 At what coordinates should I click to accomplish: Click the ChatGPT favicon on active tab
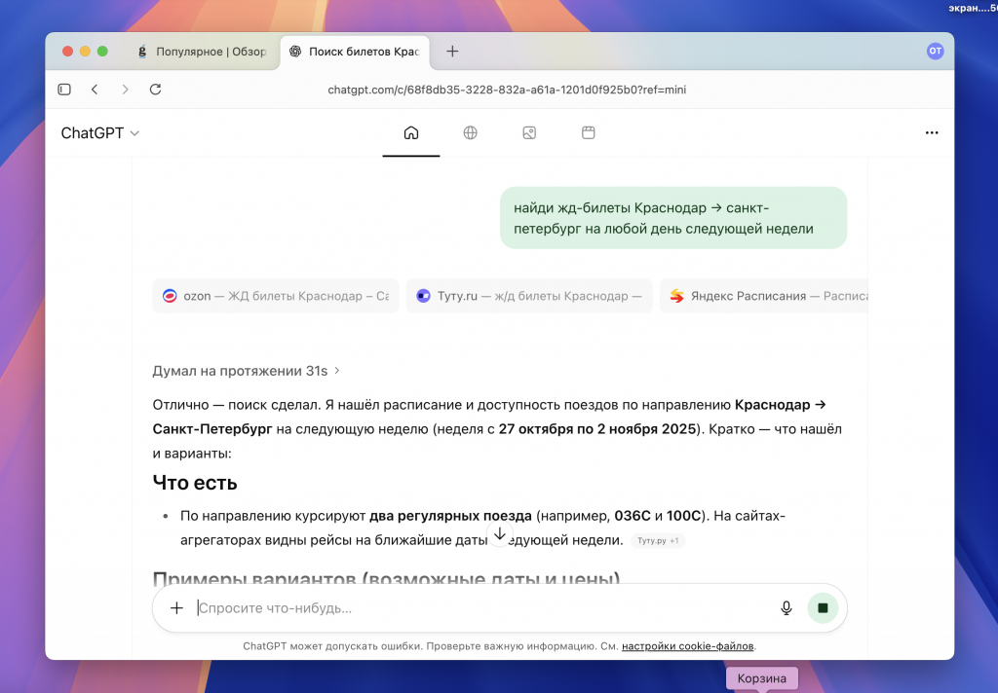[295, 52]
